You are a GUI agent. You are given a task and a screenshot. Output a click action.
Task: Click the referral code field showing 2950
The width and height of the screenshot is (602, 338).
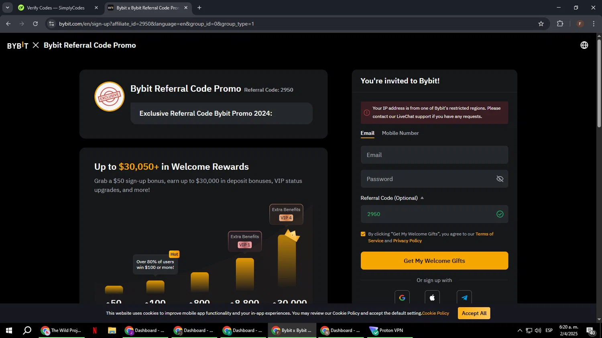pos(434,214)
